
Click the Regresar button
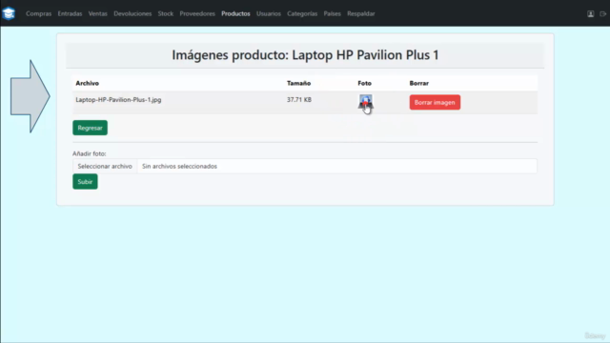pyautogui.click(x=90, y=128)
